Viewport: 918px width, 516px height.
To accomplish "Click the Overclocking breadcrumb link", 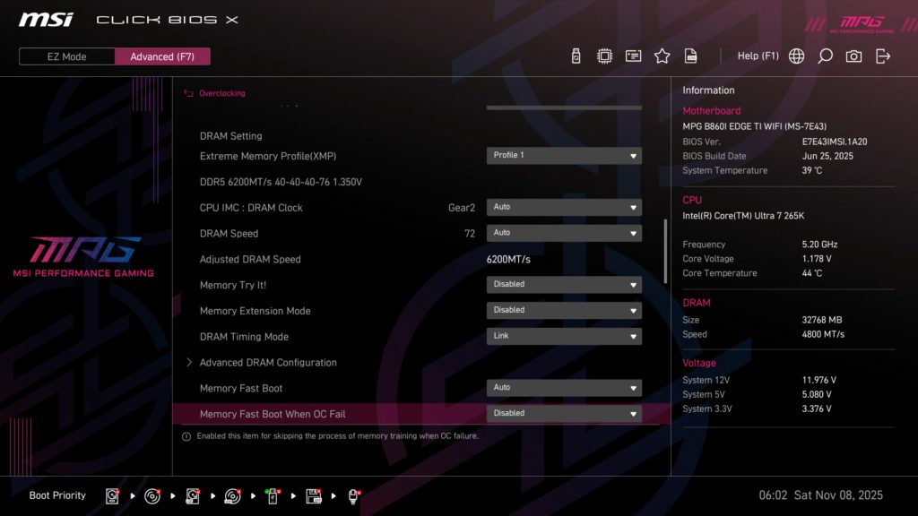I will [x=223, y=92].
